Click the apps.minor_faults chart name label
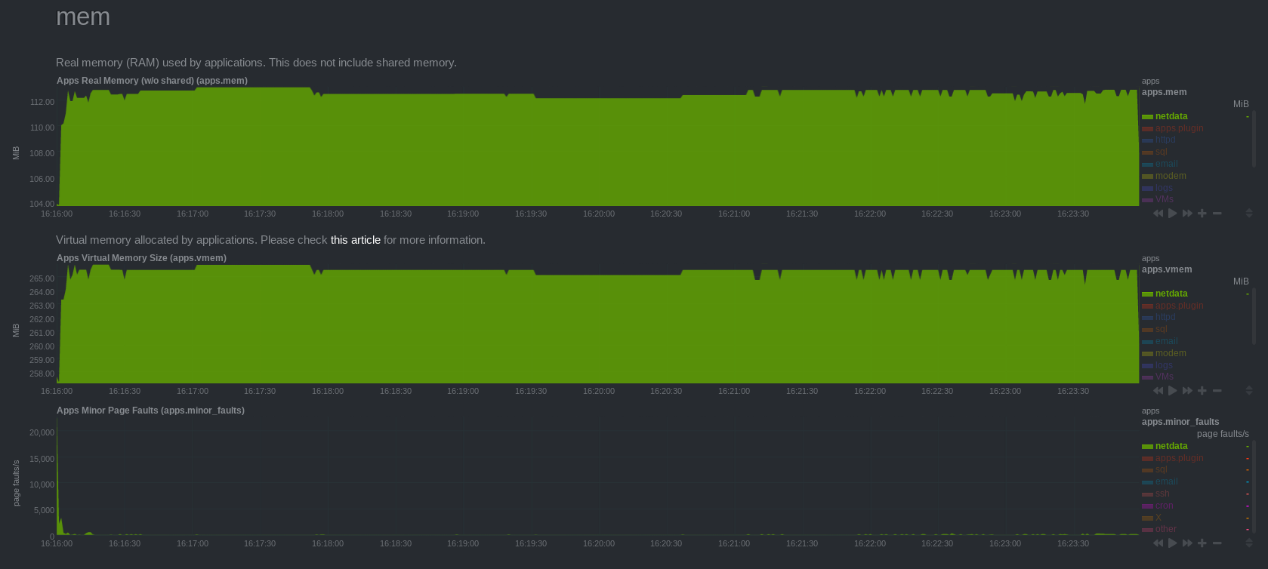 tap(1180, 422)
